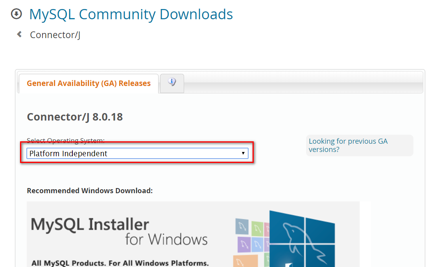Select the General Availability (GA) Releases tab

coord(89,83)
